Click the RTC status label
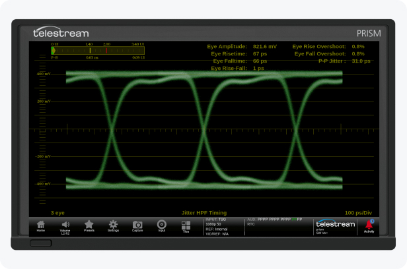This screenshot has height=269, width=407. [251, 224]
